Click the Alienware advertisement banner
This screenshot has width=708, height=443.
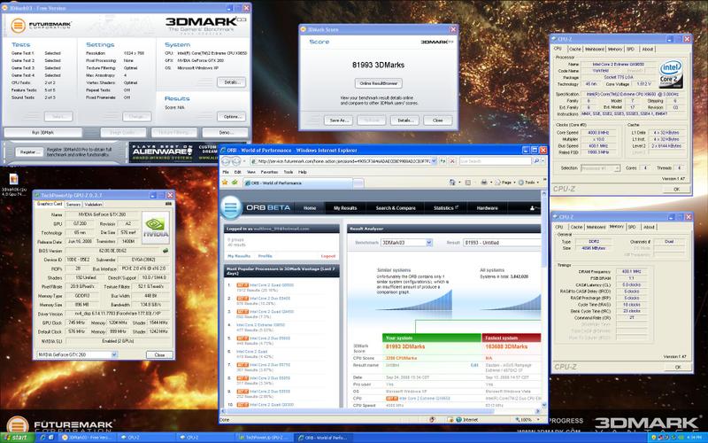(173, 152)
